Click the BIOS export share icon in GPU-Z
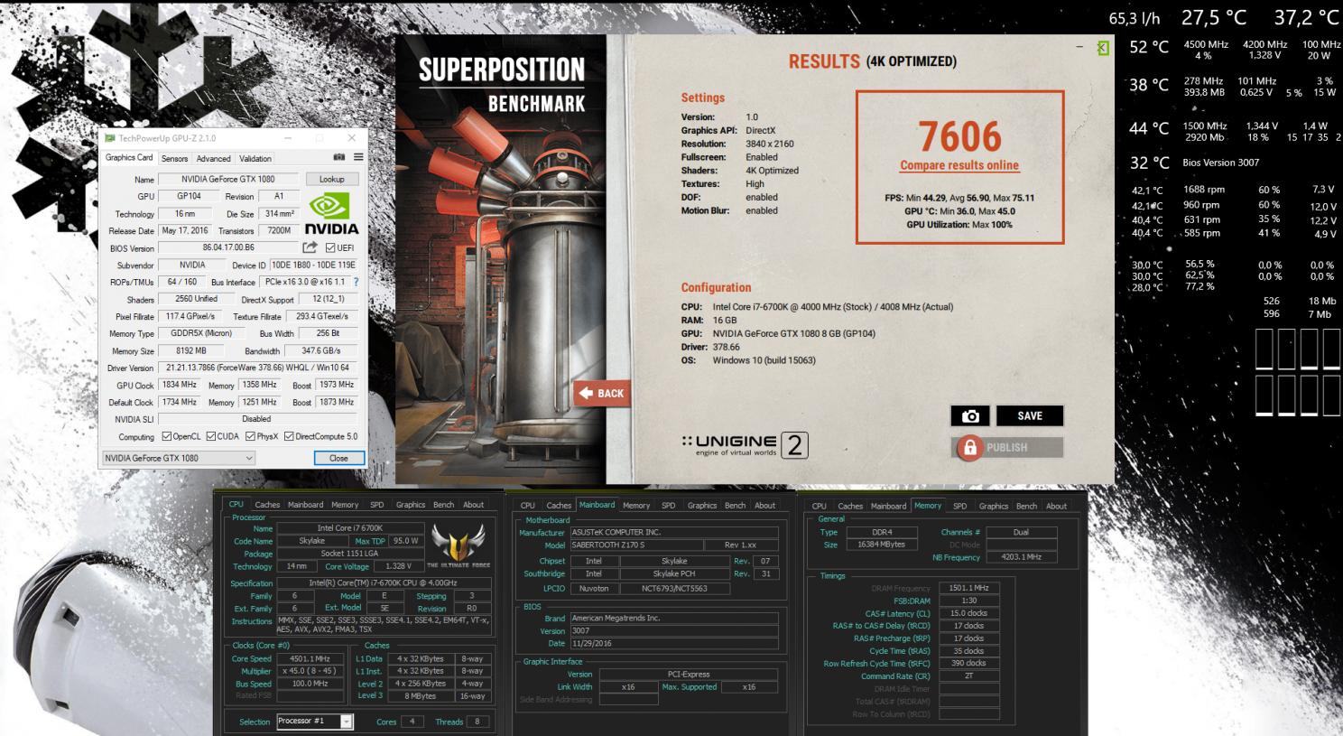The image size is (1343, 736). 310,247
